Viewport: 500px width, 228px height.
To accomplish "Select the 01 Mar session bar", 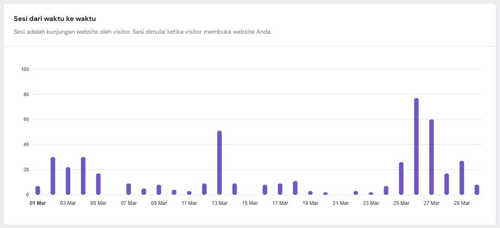I will click(x=38, y=190).
